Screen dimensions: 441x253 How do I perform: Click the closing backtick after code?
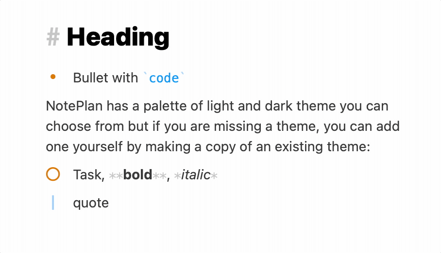[x=182, y=75]
